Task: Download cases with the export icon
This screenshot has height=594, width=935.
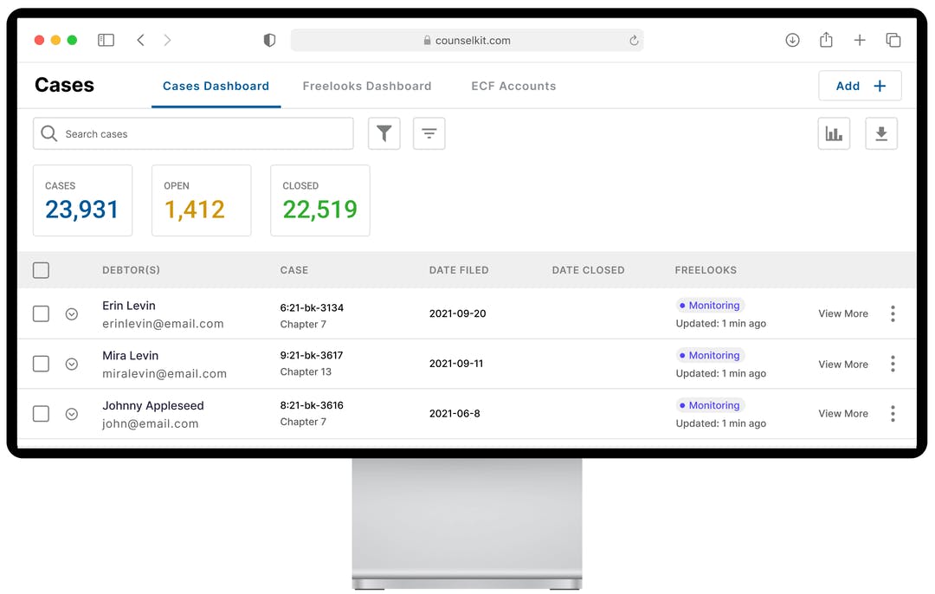Action: (881, 133)
